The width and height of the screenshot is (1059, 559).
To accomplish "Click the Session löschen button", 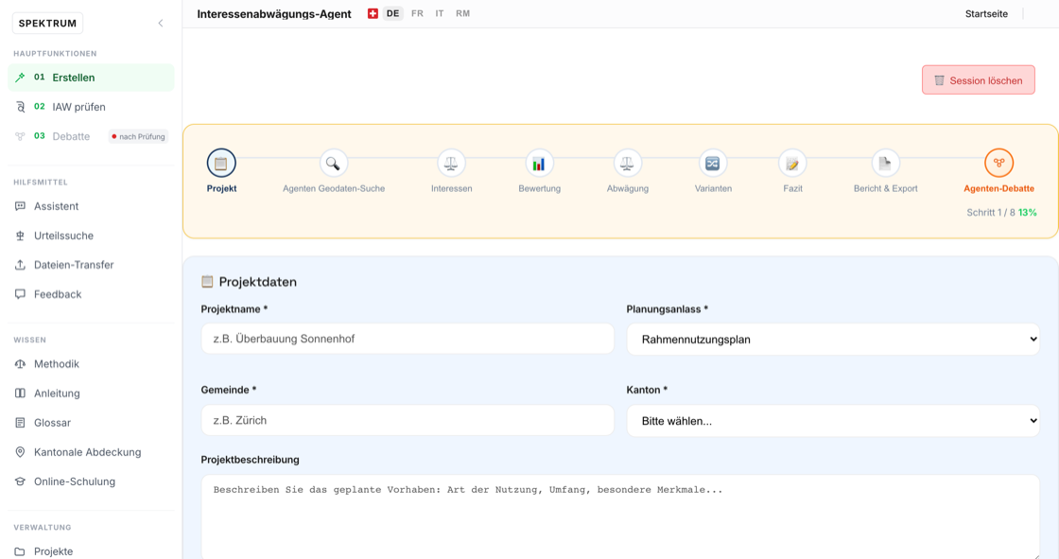I will tap(978, 80).
